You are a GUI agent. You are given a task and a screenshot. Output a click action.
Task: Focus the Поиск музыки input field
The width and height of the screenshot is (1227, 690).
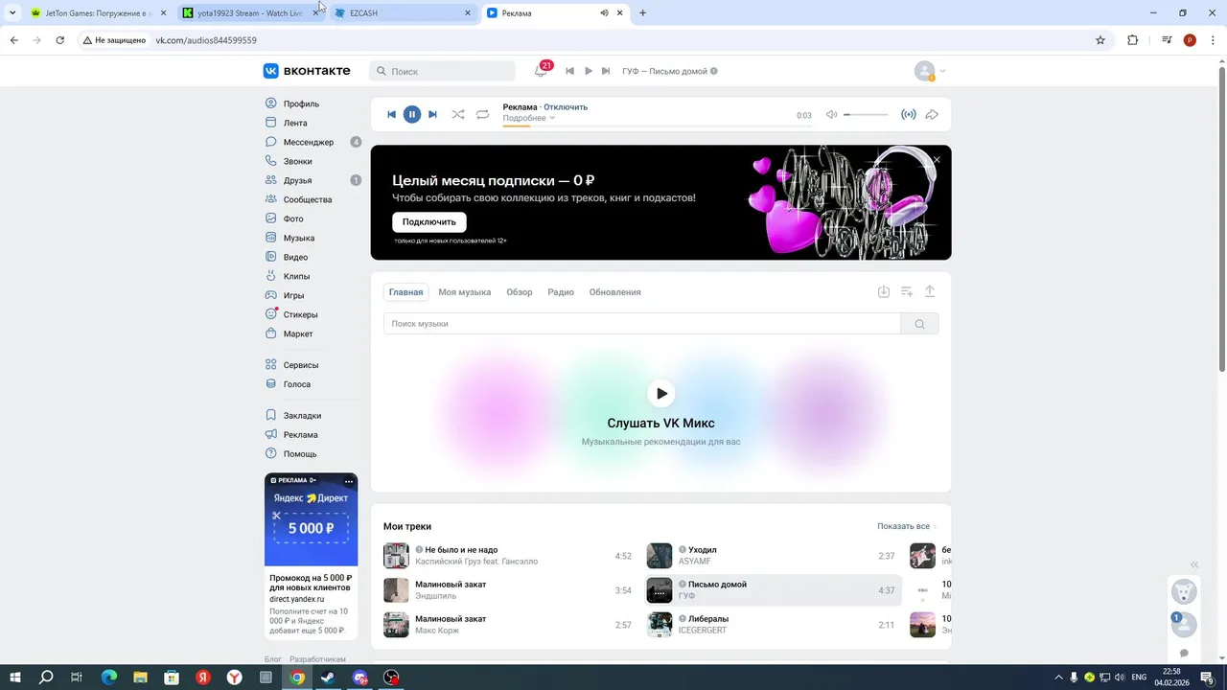(642, 324)
